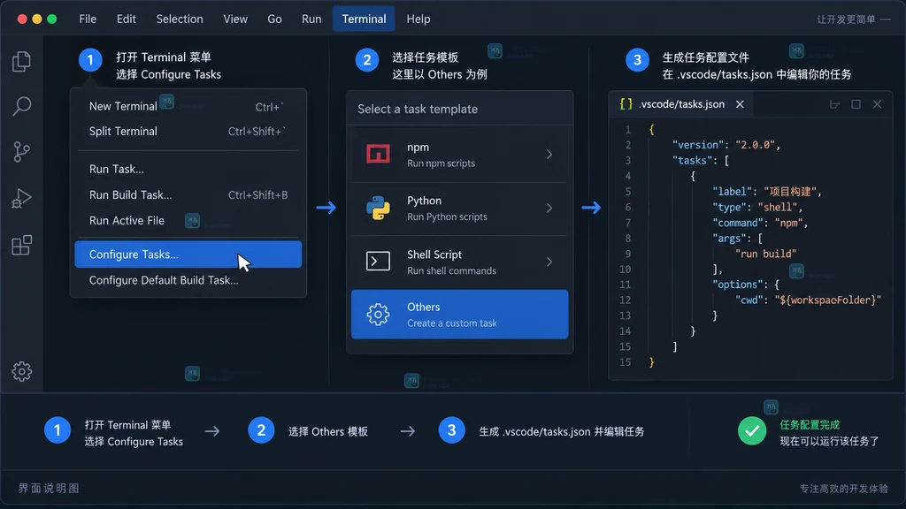Click the "options" key on line 11

pos(738,285)
